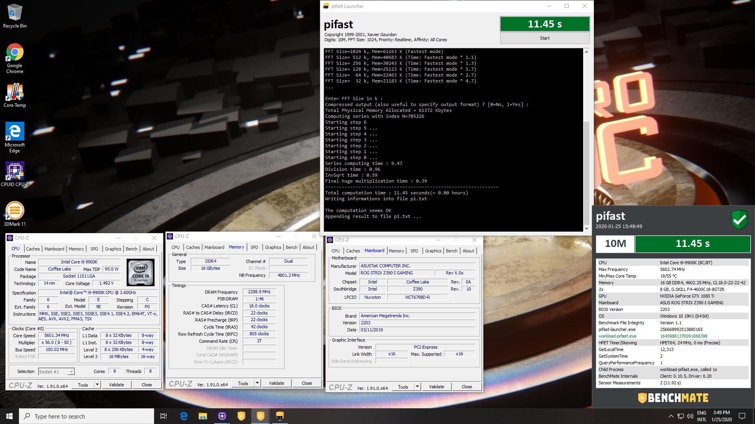This screenshot has width=755, height=424.
Task: Start the pifast benchmark
Action: (545, 38)
